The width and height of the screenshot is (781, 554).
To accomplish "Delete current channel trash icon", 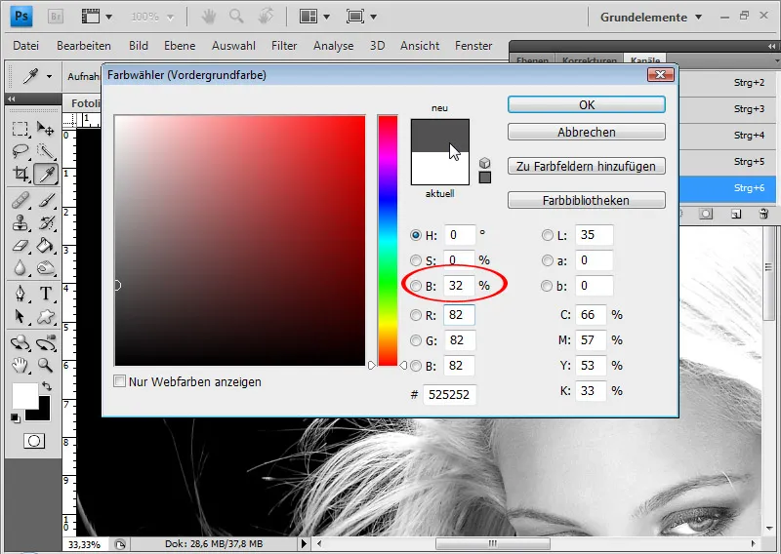I will pyautogui.click(x=763, y=214).
